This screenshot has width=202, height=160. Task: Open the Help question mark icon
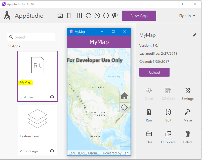pos(97,16)
